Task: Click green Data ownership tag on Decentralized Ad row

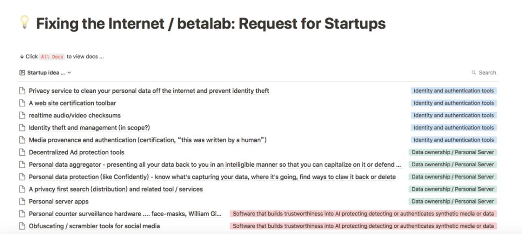Action: coord(452,152)
